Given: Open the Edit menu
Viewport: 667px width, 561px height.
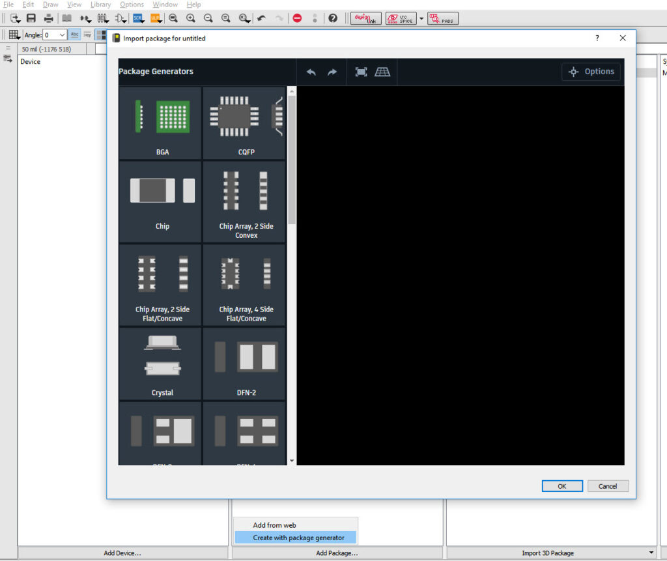Looking at the screenshot, I should click(28, 5).
